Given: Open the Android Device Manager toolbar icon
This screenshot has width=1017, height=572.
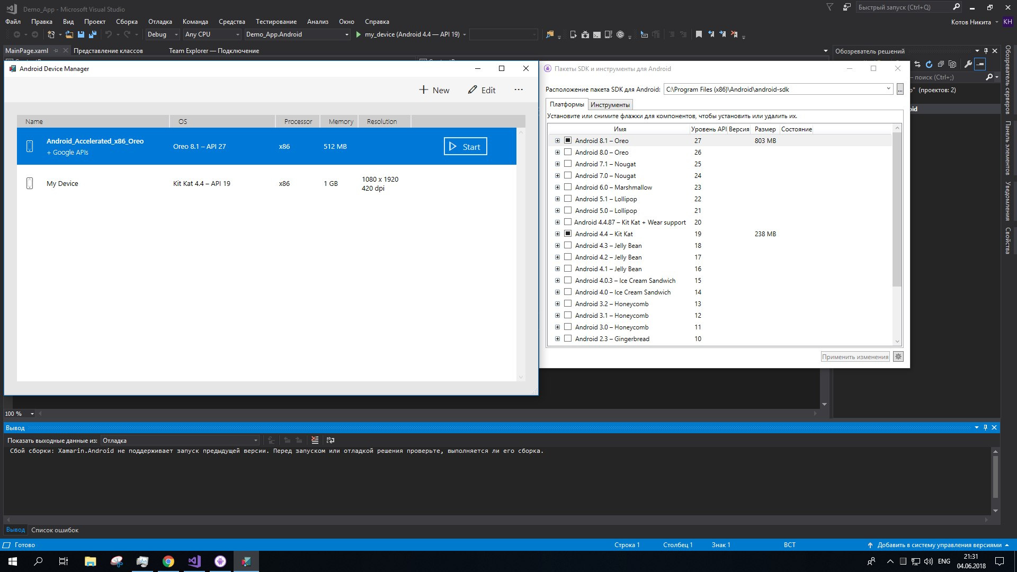Looking at the screenshot, I should click(573, 34).
